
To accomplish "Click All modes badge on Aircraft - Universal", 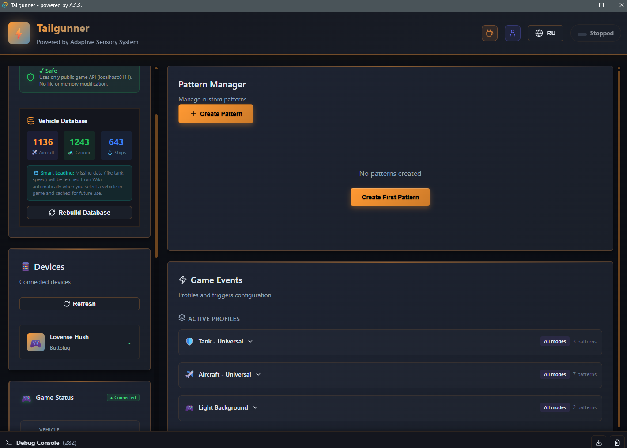I will pos(555,374).
